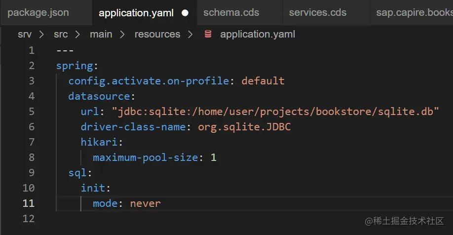Place cursor on the spring key
This screenshot has height=235, width=453.
[x=74, y=66]
